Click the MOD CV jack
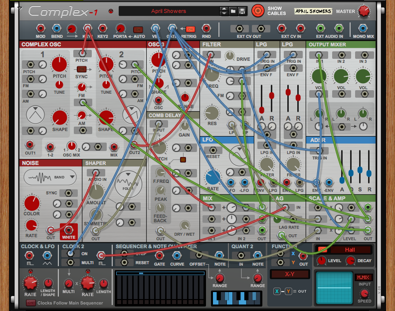 pos(40,28)
